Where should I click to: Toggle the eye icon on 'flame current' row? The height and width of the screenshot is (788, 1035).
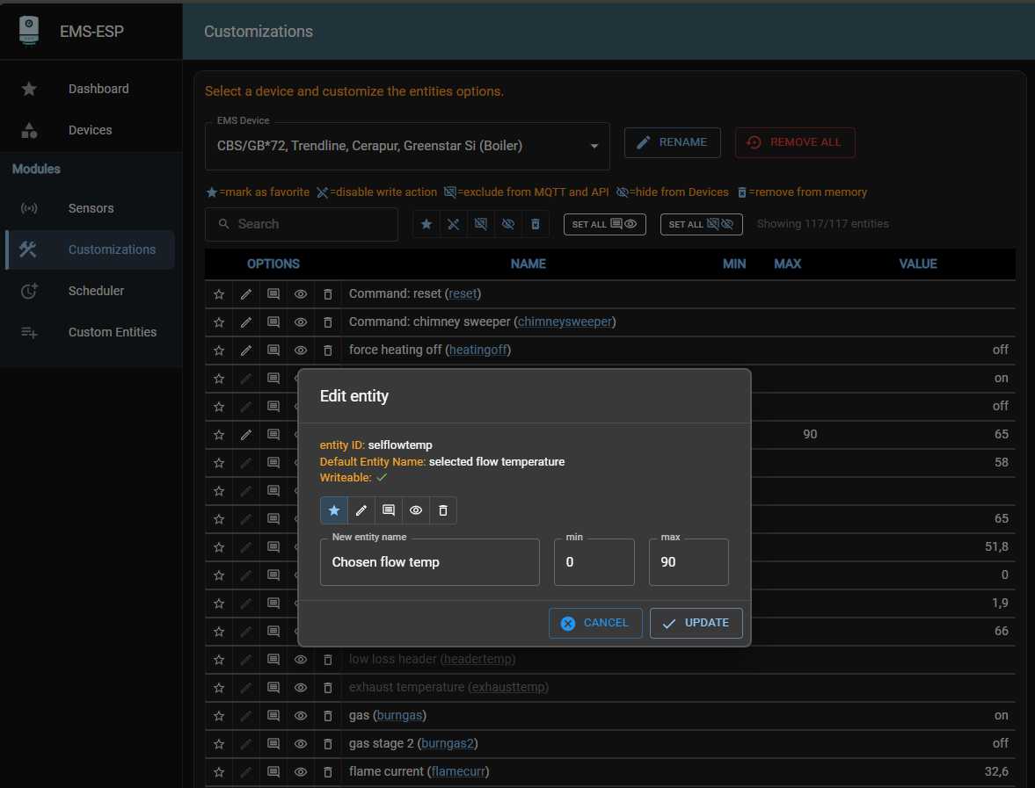[301, 772]
